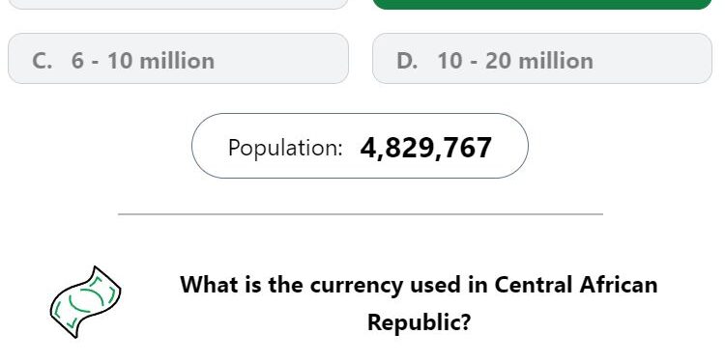725x362 pixels.
Task: Click the right edge of option D box
Action: coord(710,59)
